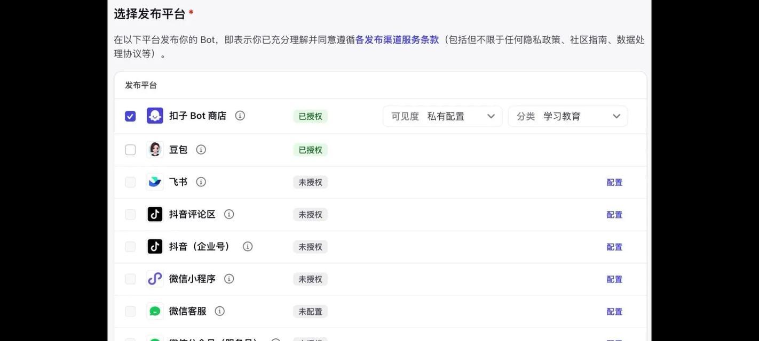Click the 抖音（企业号）platform name
Screen dimensions: 759x341
[200, 247]
